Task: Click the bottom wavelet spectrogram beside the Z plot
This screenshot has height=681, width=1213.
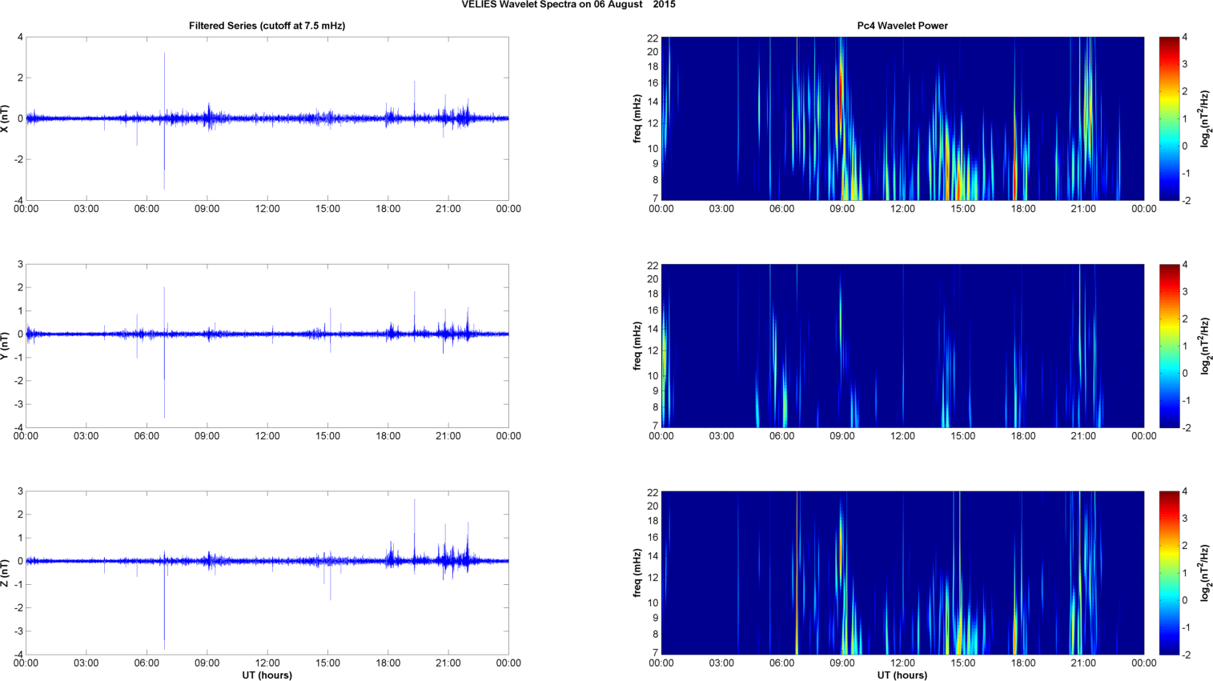Action: tap(902, 573)
